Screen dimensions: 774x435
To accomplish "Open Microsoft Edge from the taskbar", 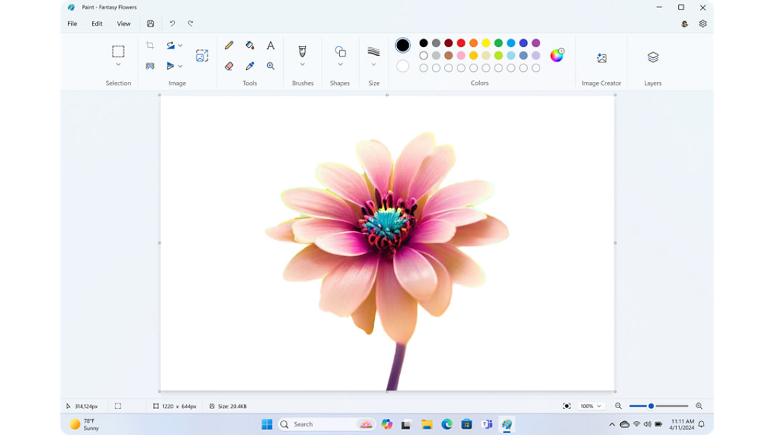I will click(x=447, y=424).
